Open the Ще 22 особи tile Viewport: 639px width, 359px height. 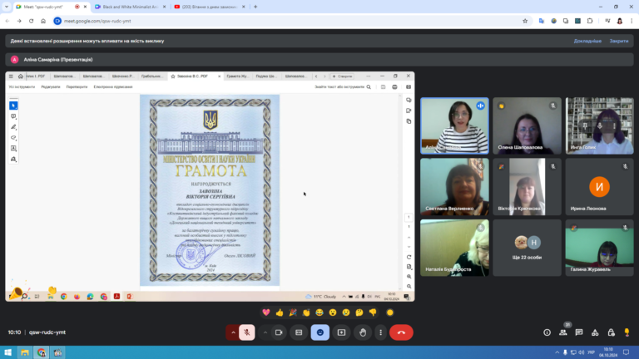[527, 248]
